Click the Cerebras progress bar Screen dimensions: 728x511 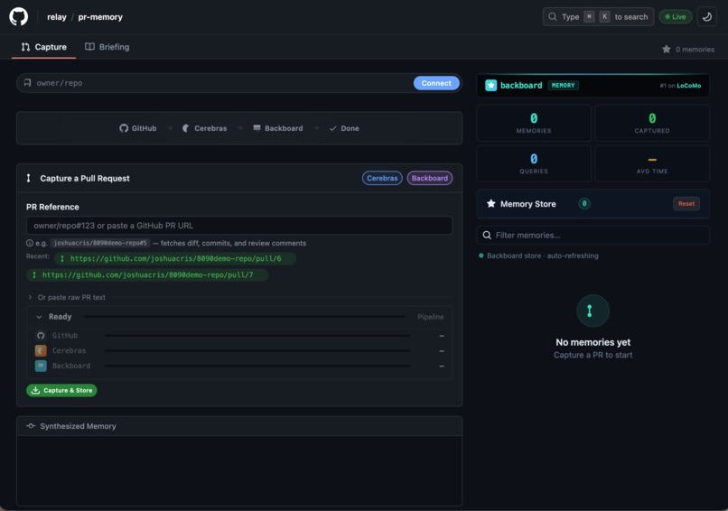257,350
